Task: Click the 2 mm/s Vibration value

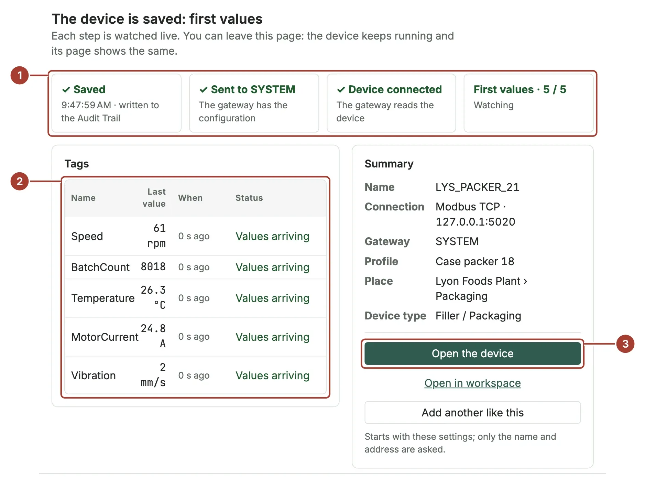Action: click(x=153, y=375)
